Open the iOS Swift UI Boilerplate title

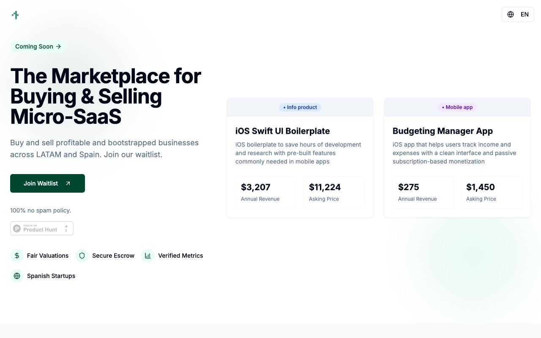[283, 131]
